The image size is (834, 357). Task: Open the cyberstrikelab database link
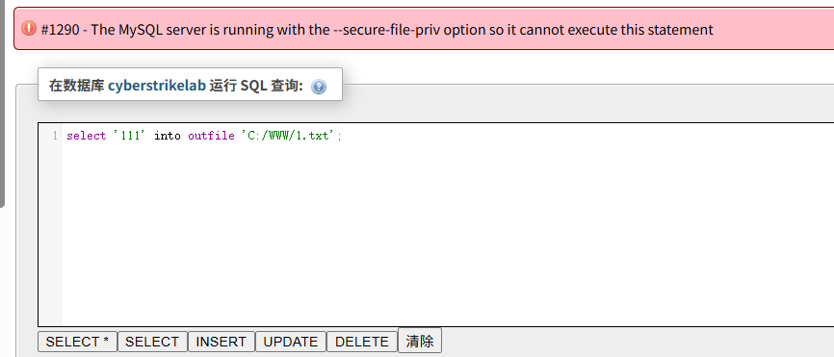(157, 85)
